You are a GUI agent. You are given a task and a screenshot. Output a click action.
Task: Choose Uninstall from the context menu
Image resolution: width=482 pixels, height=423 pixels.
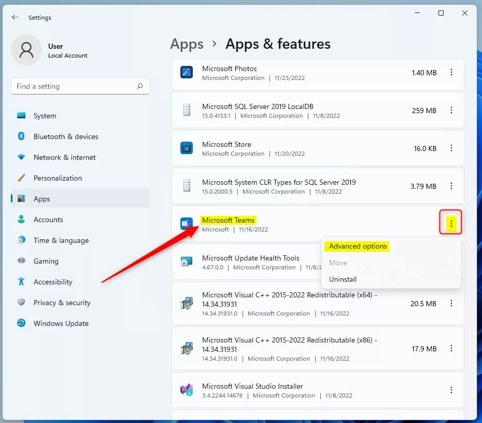pos(343,279)
